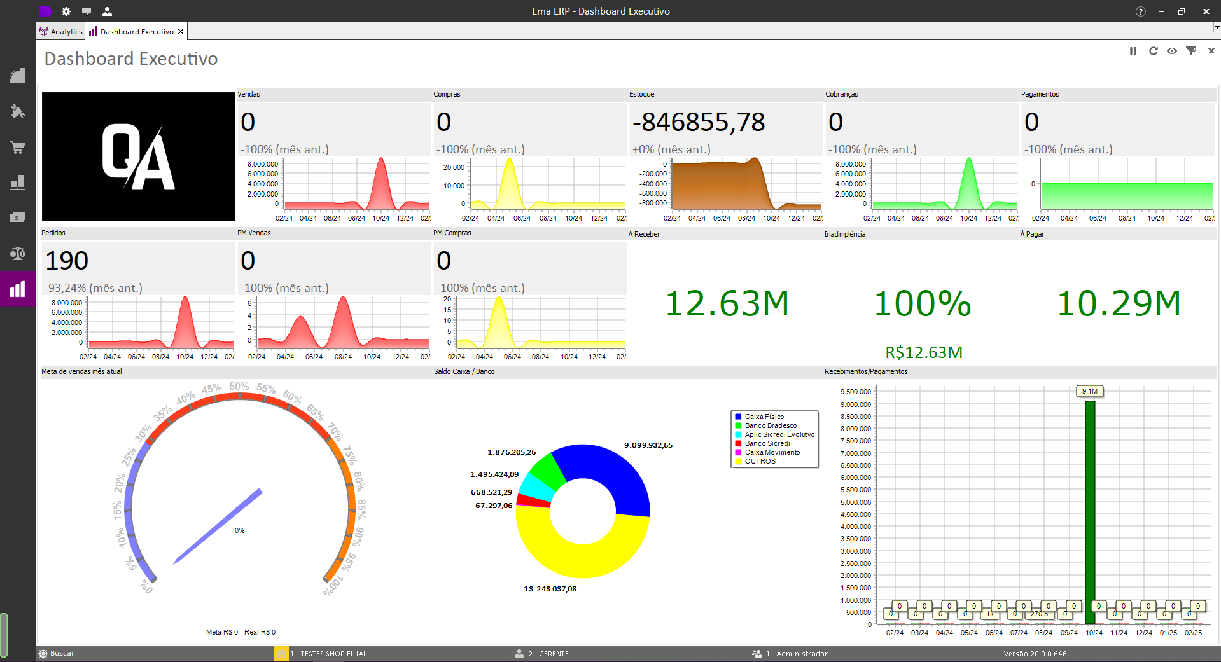
Task: Click the -93,24% (mês ant.) text
Action: pyautogui.click(x=94, y=288)
